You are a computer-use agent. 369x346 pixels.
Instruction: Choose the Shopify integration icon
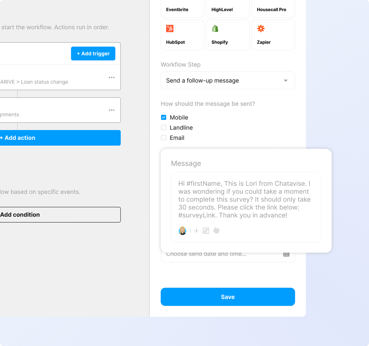pos(215,28)
